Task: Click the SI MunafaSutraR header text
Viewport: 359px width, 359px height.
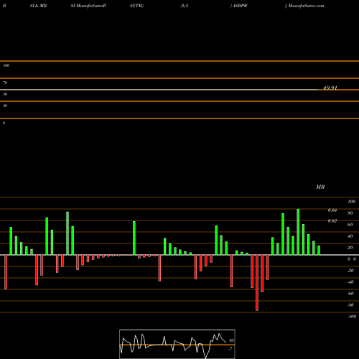Action: coord(88,6)
